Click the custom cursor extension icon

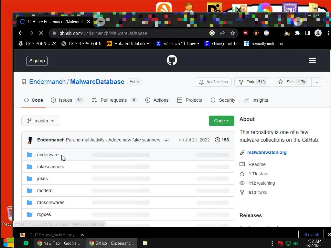[287, 33]
